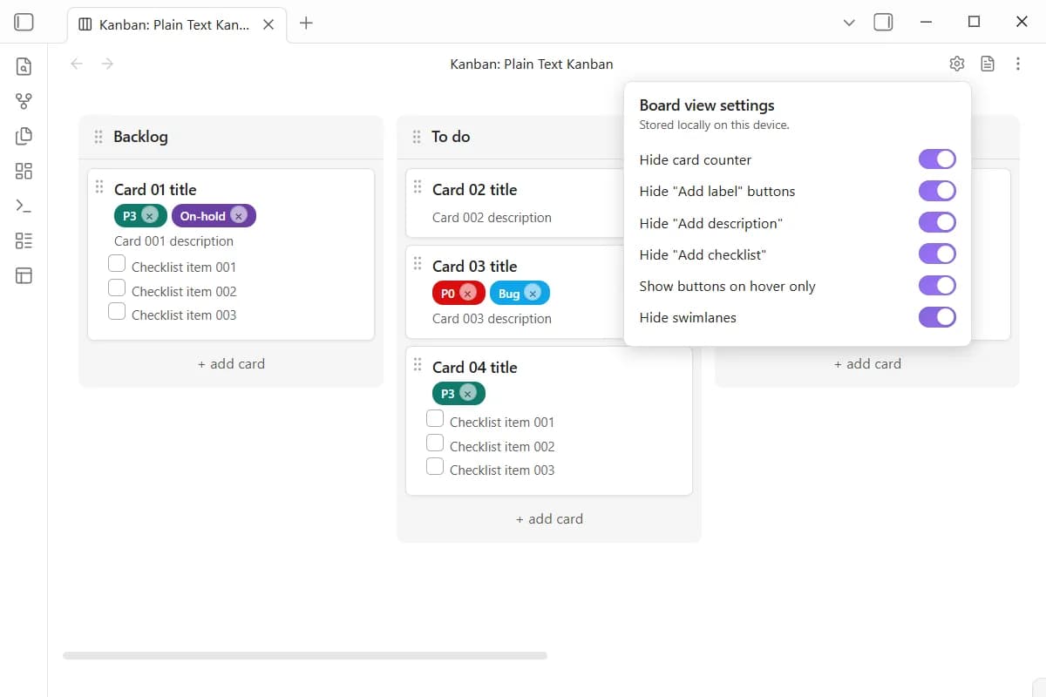This screenshot has width=1046, height=697.
Task: Check Checklist item 002 in Card 04
Action: [x=435, y=443]
